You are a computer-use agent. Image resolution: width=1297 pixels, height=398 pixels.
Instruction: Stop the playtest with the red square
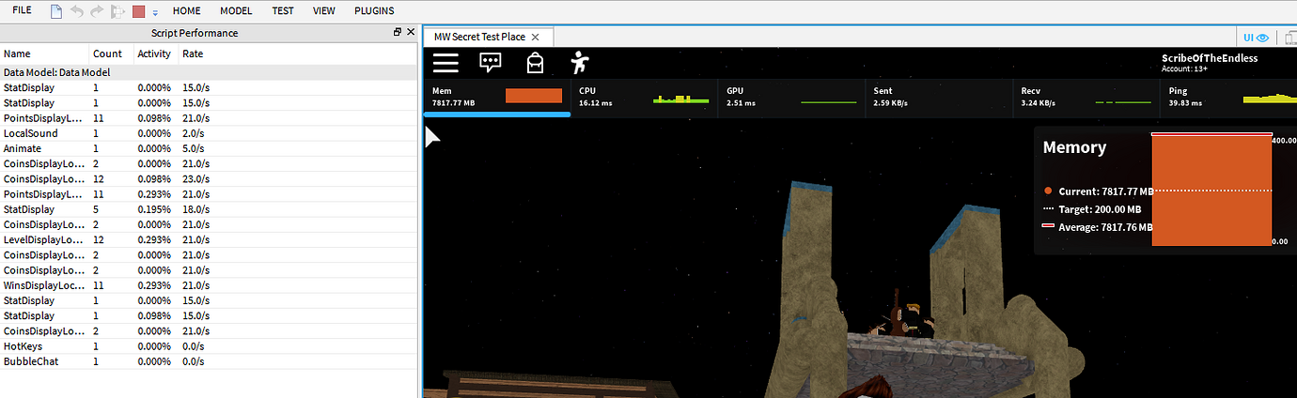point(138,11)
